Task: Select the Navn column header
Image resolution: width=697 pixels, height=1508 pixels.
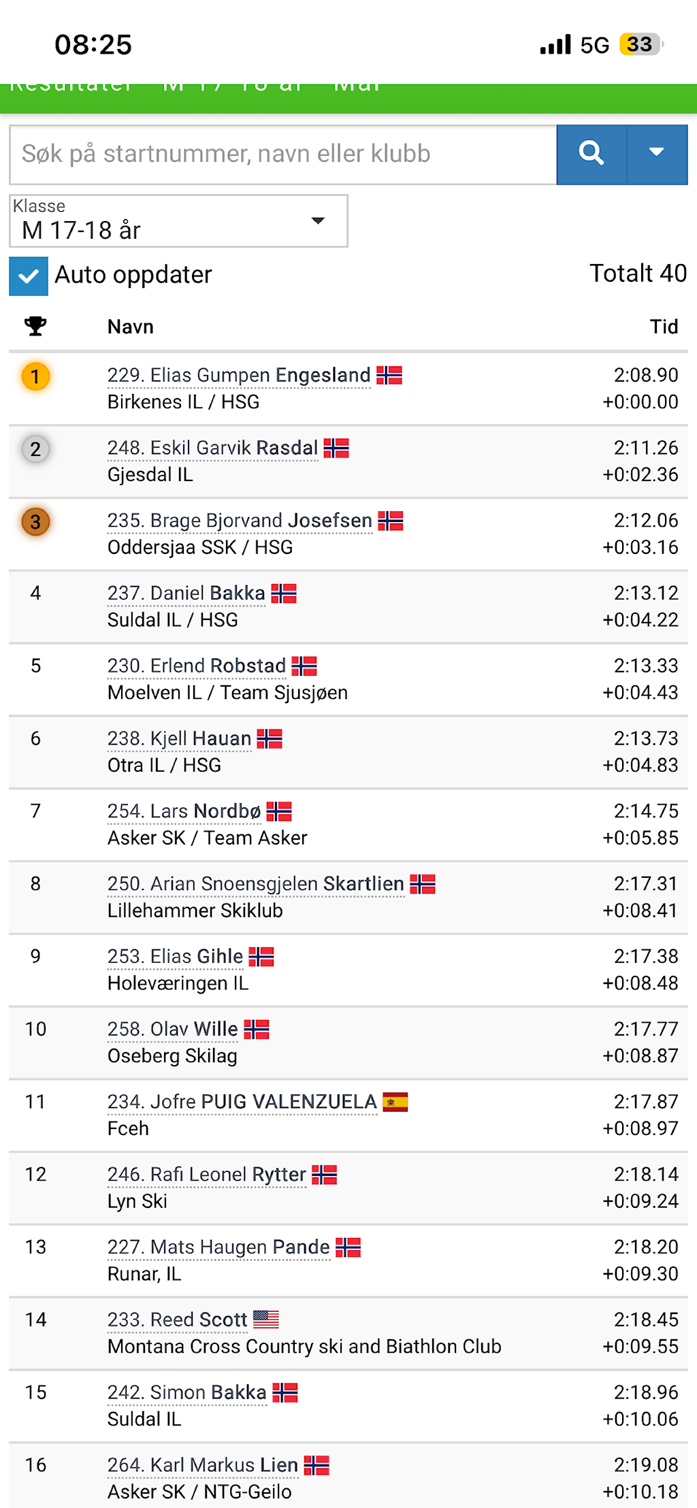Action: 131,327
